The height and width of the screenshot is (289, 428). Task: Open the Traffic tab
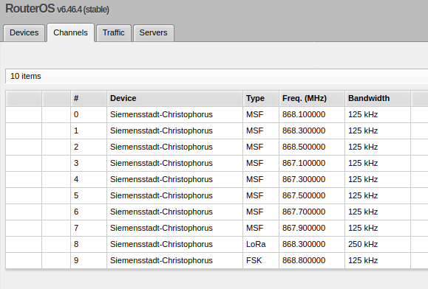point(114,33)
